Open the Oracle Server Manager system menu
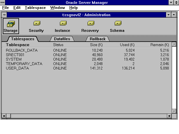The height and width of the screenshot is (134, 179). pyautogui.click(x=3, y=2)
